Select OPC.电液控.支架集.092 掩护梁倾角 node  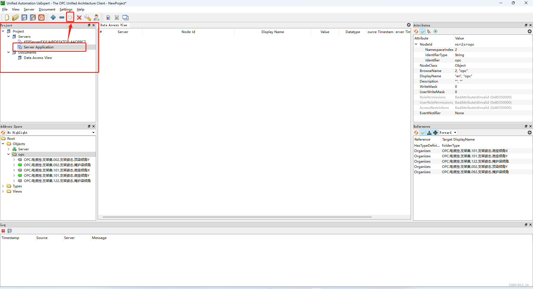coord(57,165)
